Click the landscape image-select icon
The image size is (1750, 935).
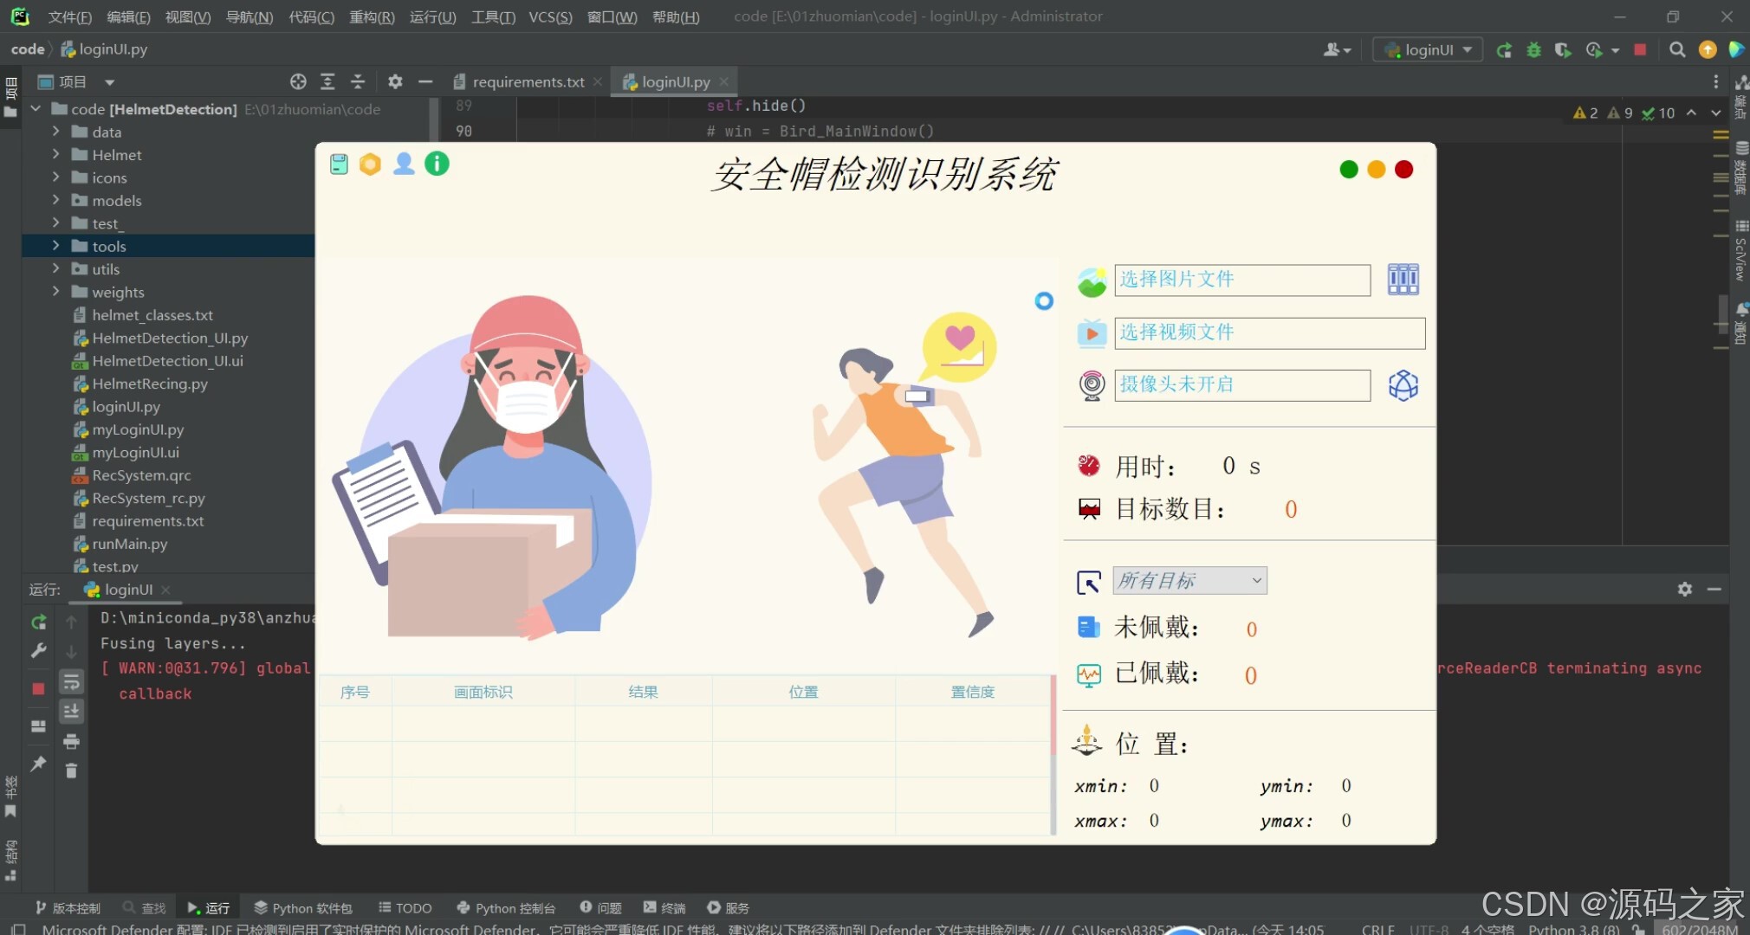click(x=1092, y=281)
